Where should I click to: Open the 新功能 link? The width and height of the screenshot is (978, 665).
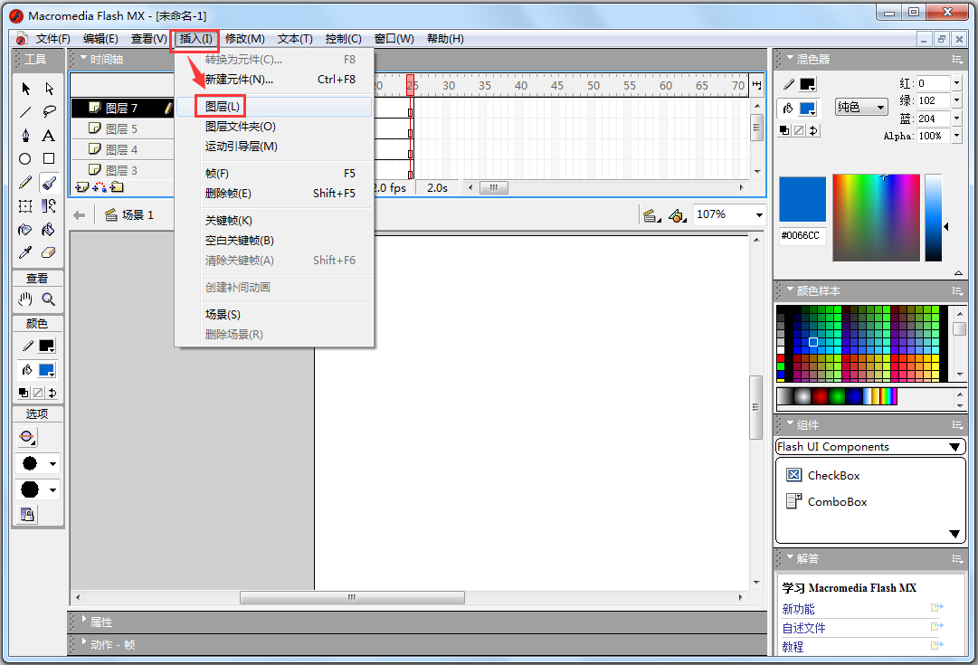pos(798,609)
